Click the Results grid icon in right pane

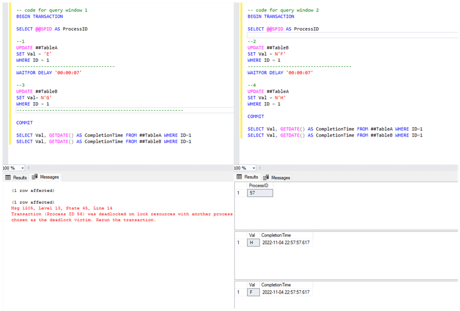tap(238, 177)
